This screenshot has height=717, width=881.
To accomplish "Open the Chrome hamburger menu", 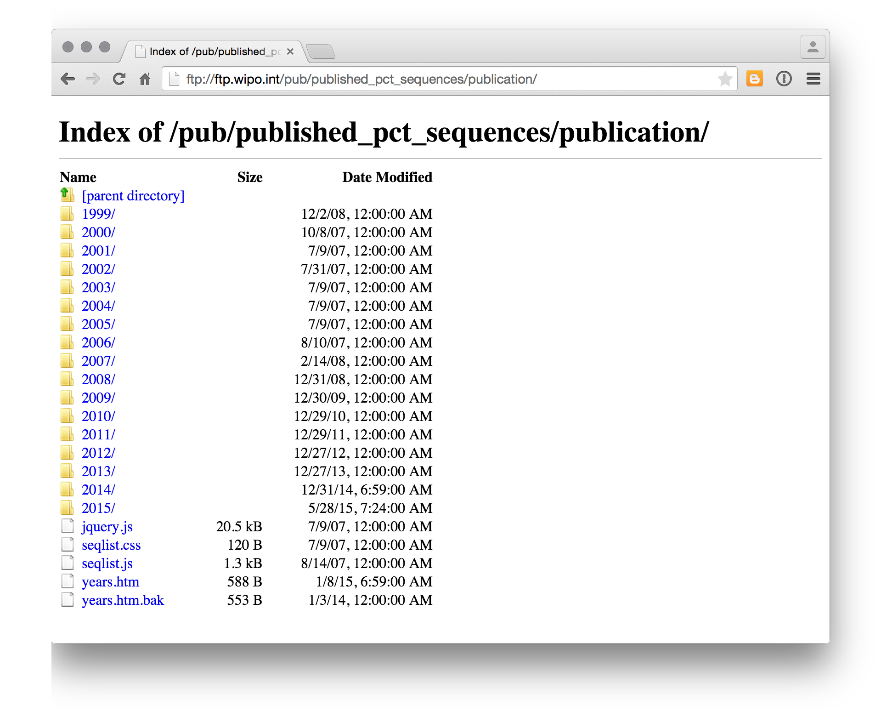I will pyautogui.click(x=813, y=79).
